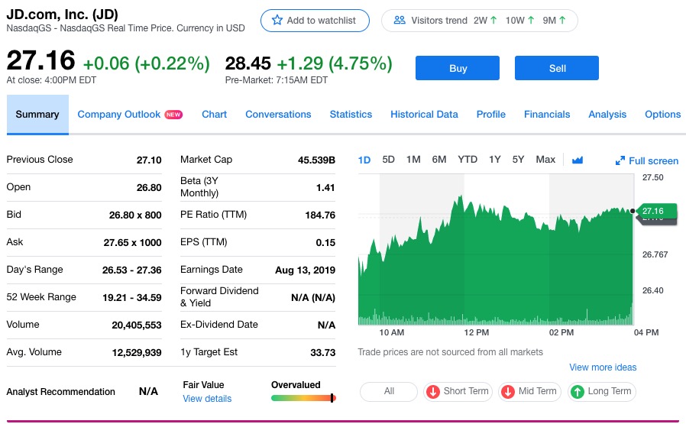Click the star icon in Add to watchlist
This screenshot has width=686, height=424.
(277, 20)
